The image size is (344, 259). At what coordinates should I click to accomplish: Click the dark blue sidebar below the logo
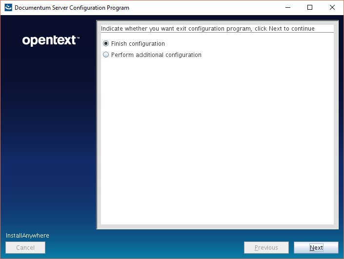(x=49, y=136)
